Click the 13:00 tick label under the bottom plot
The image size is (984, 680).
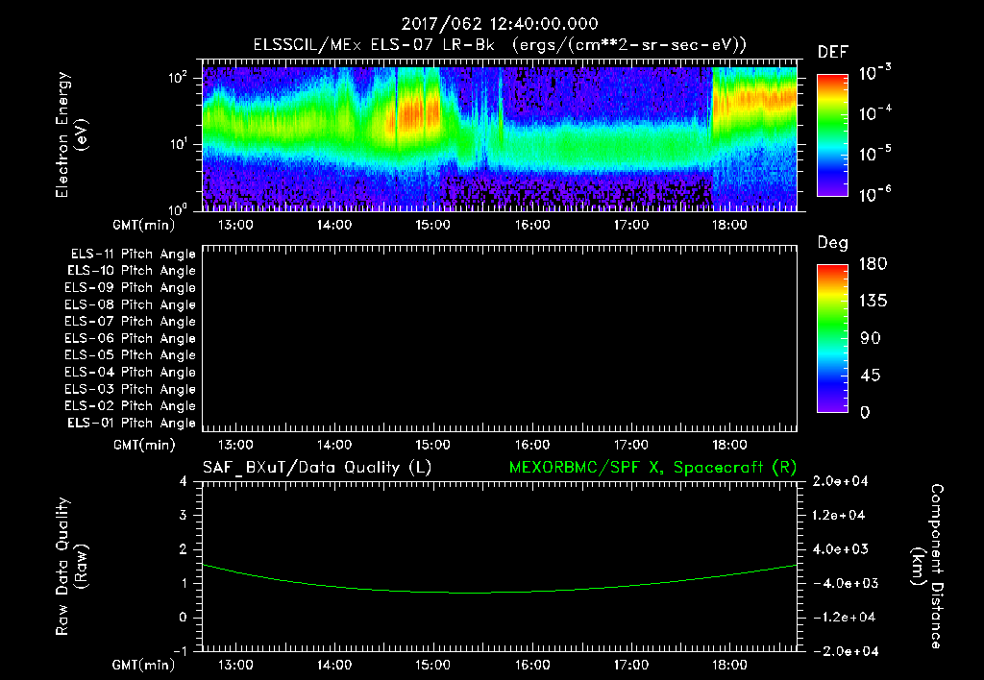[x=235, y=665]
